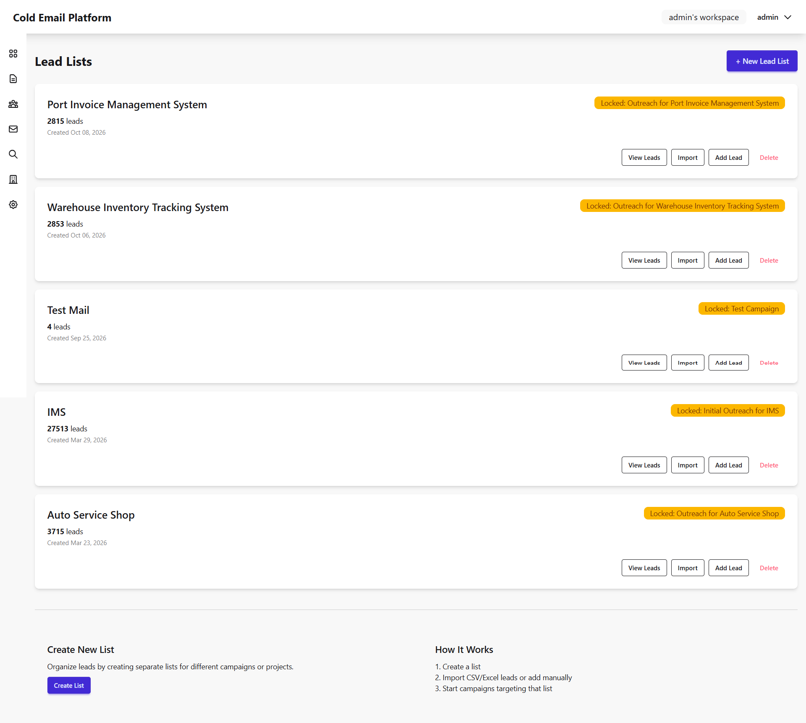Add a lead to Test Mail list
Viewport: 806px width, 723px height.
point(728,363)
